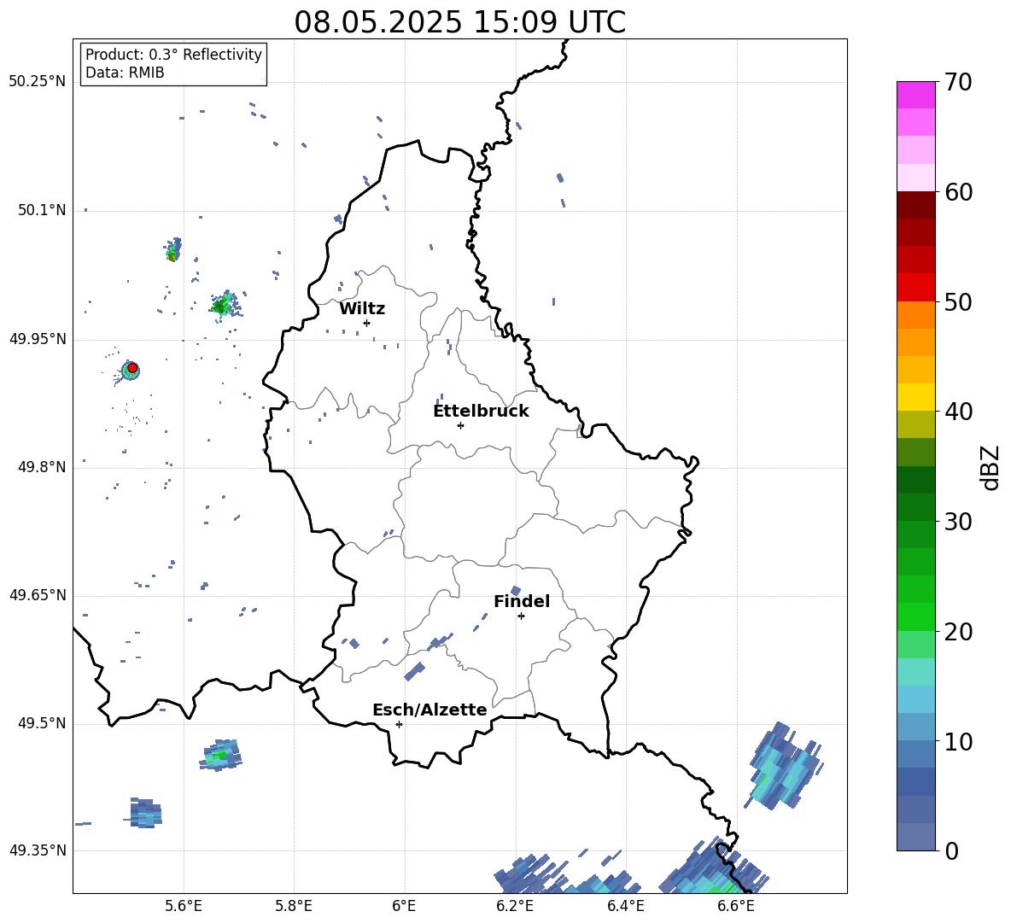The height and width of the screenshot is (923, 1011).
Task: Click the colorbar value 50
Action: click(x=958, y=301)
